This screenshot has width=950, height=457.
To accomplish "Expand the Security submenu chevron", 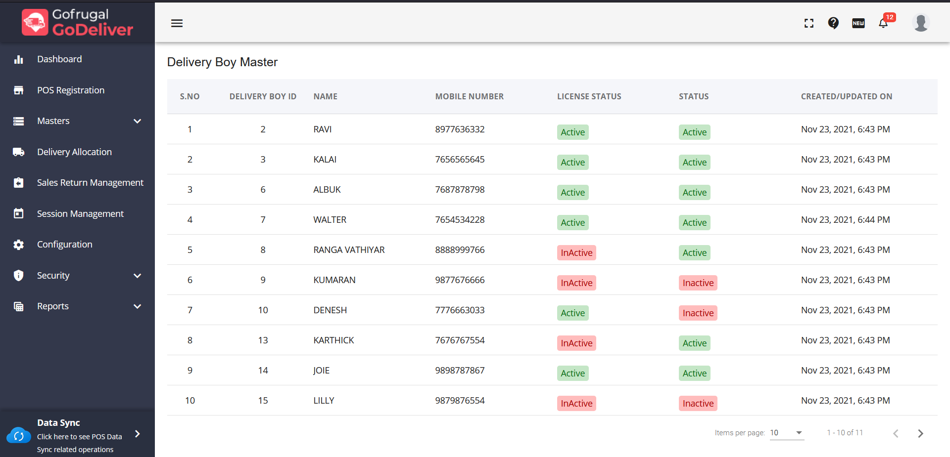I will pos(138,276).
